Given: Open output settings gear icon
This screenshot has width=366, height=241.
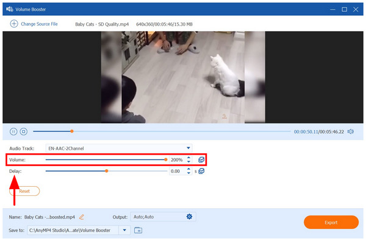Looking at the screenshot, I should point(189,217).
